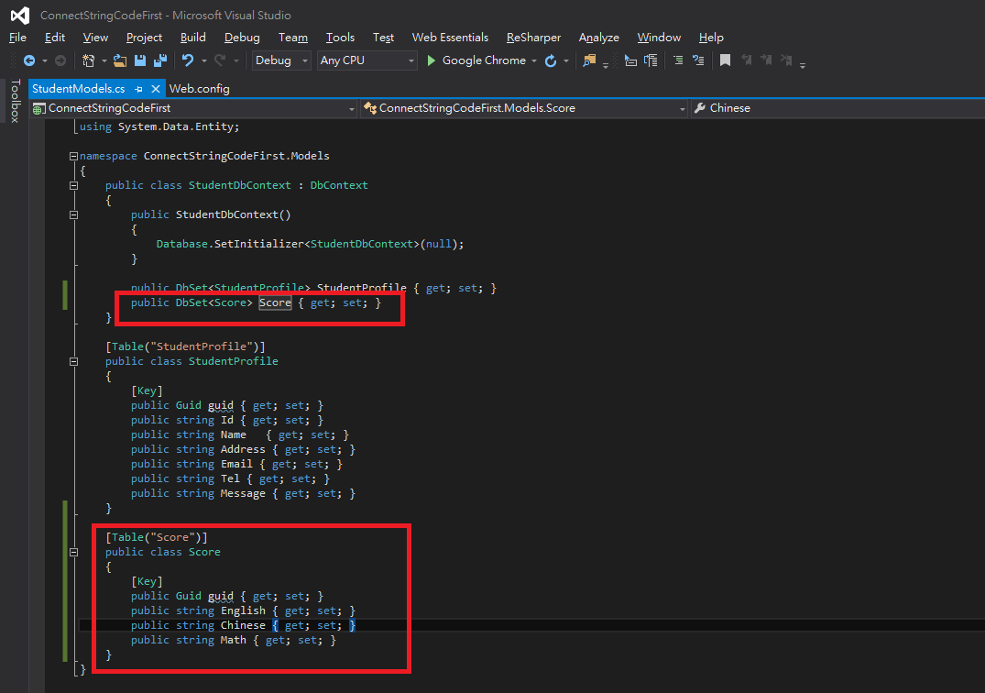Open the Analyze menu

598,38
